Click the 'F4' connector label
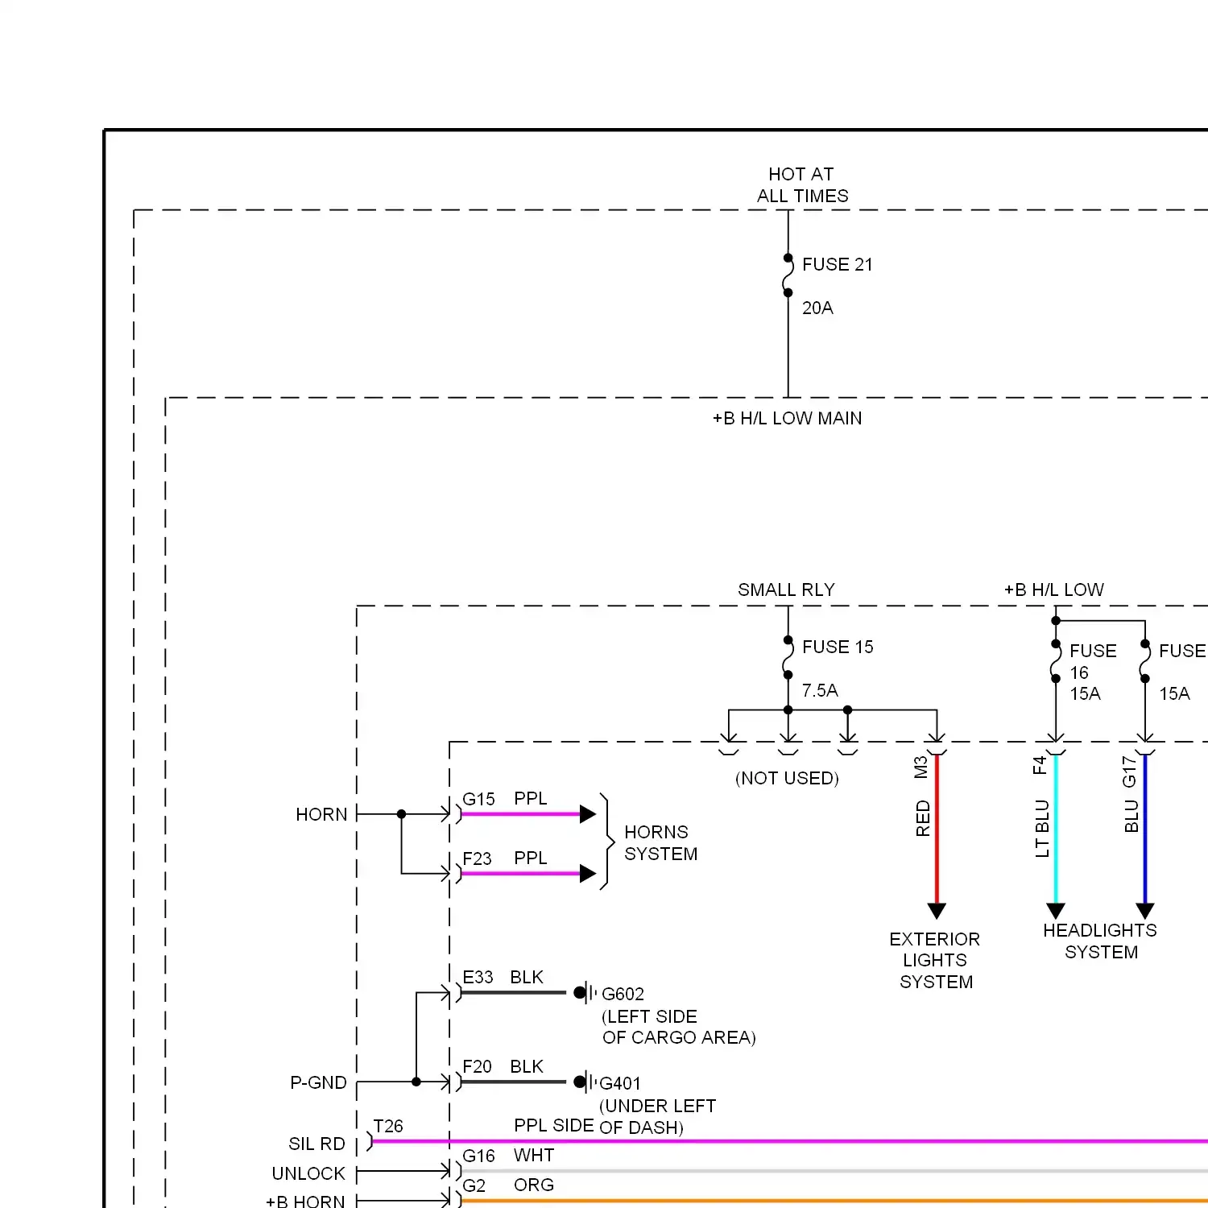 coord(1040,765)
